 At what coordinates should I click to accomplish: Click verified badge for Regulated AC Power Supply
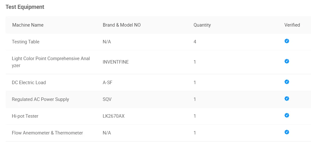(x=287, y=99)
